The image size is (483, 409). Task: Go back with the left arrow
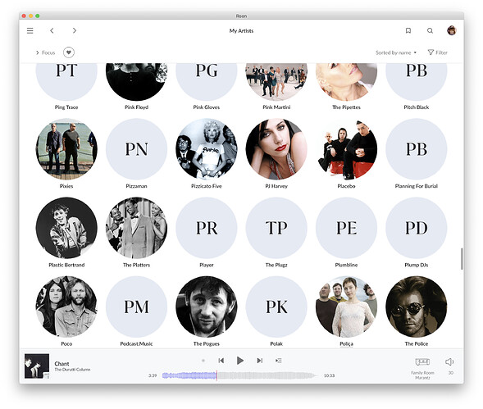[52, 30]
